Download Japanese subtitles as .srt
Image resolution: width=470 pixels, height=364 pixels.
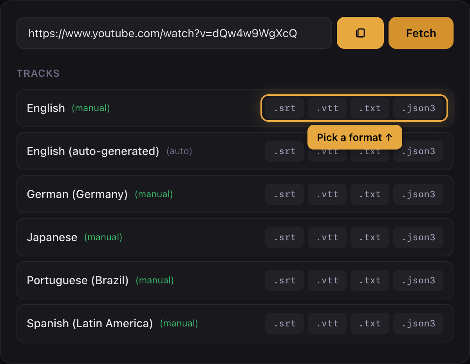pos(284,237)
